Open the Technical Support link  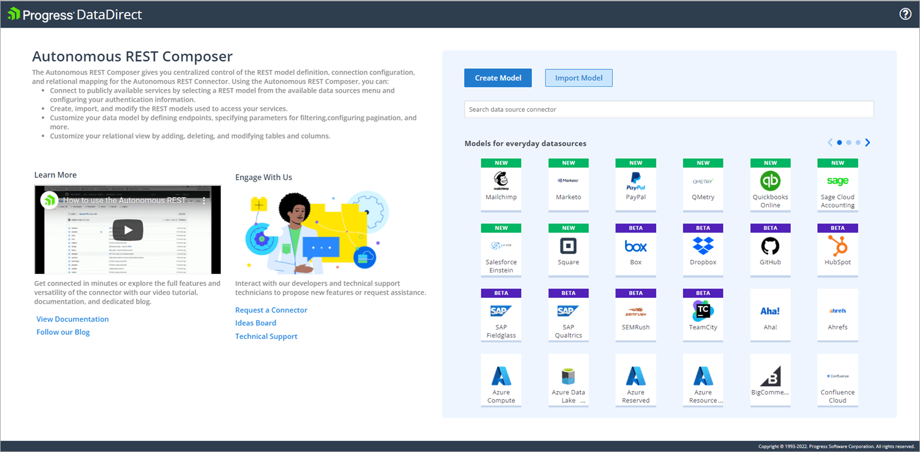(x=266, y=337)
